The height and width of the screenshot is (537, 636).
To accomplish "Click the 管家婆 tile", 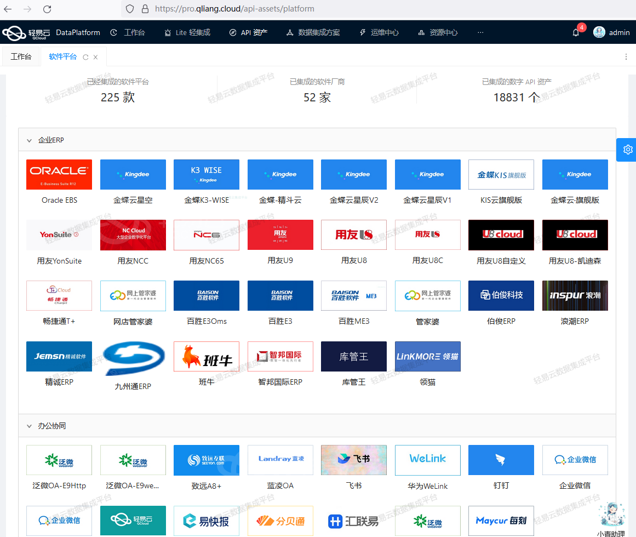I will click(x=427, y=296).
